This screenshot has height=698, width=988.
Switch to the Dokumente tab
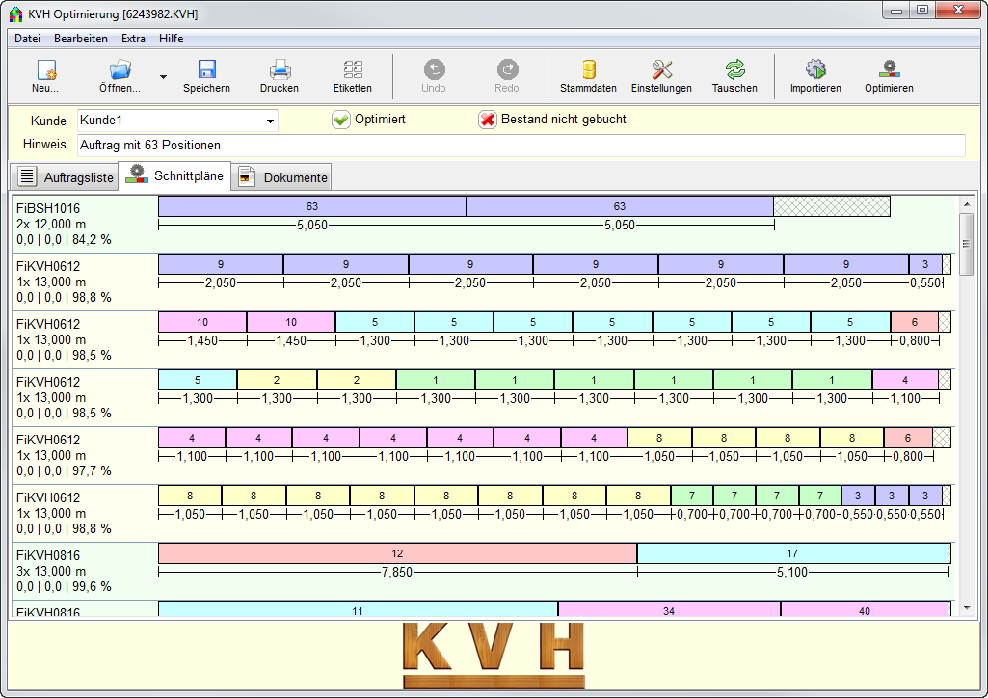[x=281, y=176]
